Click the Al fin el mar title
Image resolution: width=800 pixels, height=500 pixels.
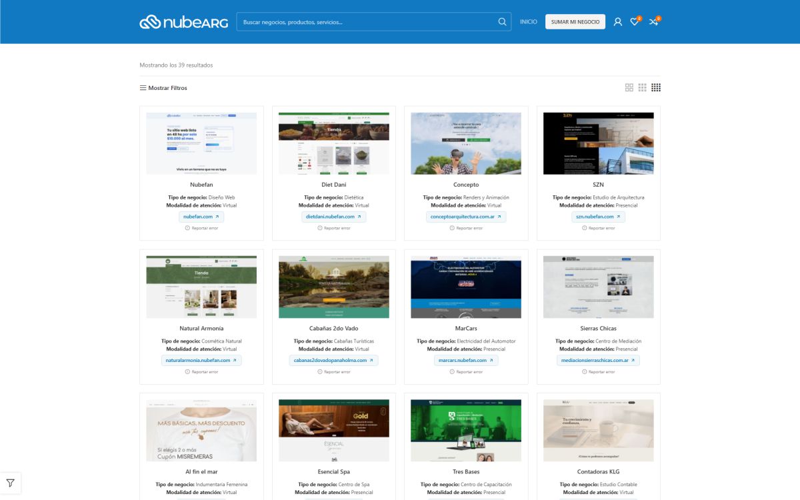201,471
